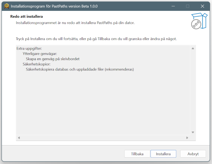Click the "Redo att installera" heading
Screen dimensions: 212x164
pos(26,16)
